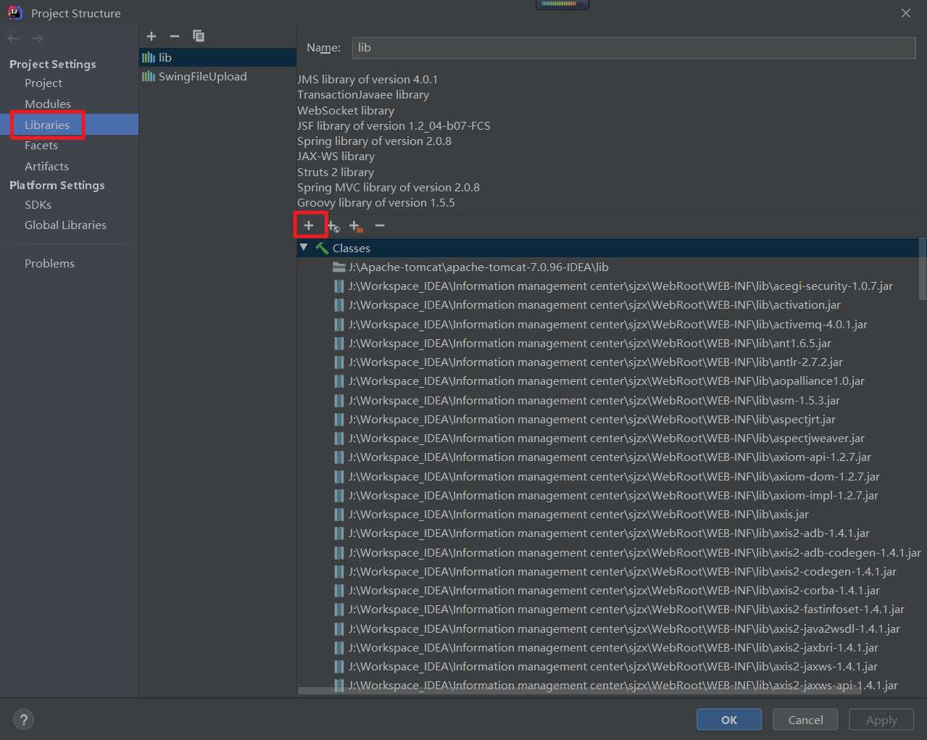Viewport: 927px width, 740px height.
Task: Click the jar icon for acegi-security-1.0.7.jar
Action: 339,286
